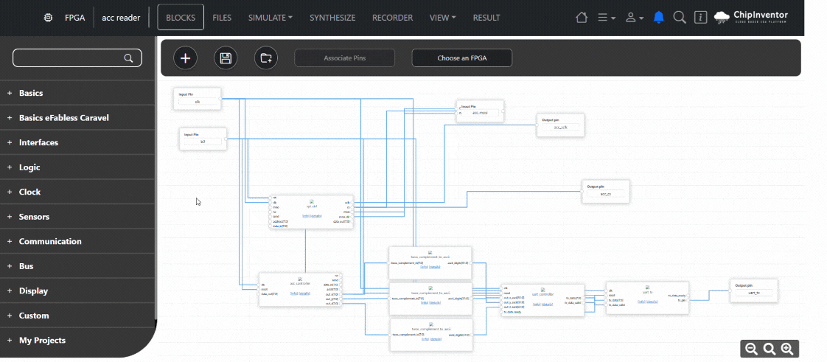
Task: Click the acc reader project name
Action: [x=122, y=18]
